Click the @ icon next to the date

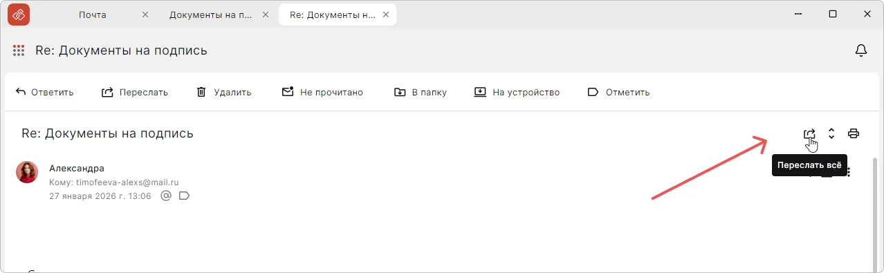point(166,196)
